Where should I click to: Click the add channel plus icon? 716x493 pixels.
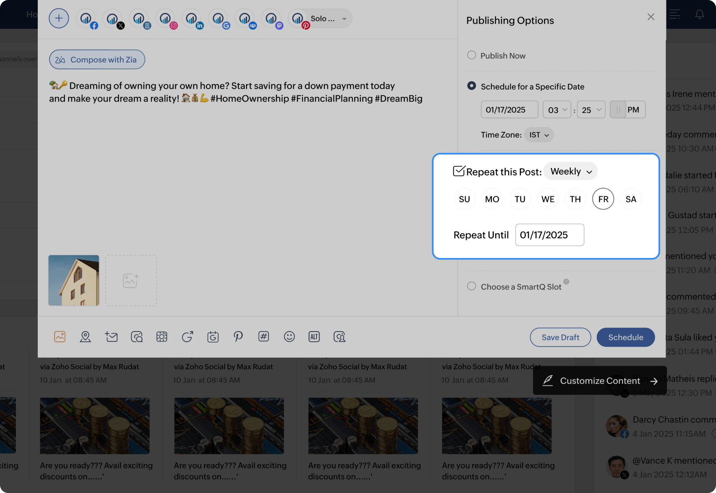click(x=59, y=18)
